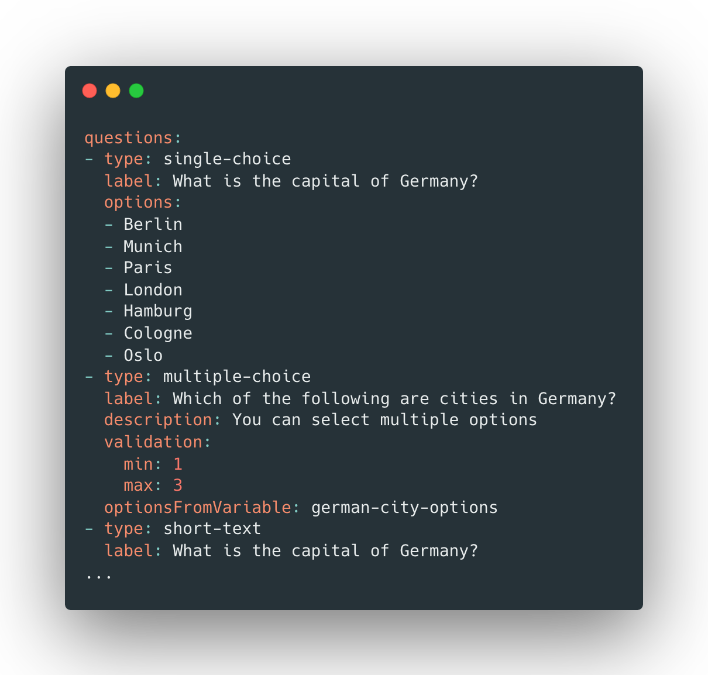
Task: Click the "optionsFromVariable" key
Action: coord(197,508)
